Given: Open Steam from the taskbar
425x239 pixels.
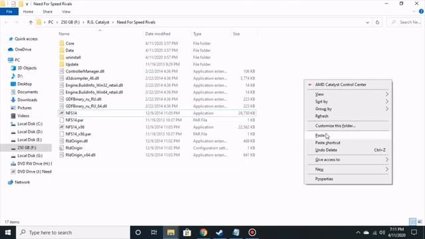Looking at the screenshot, I should tap(220, 232).
